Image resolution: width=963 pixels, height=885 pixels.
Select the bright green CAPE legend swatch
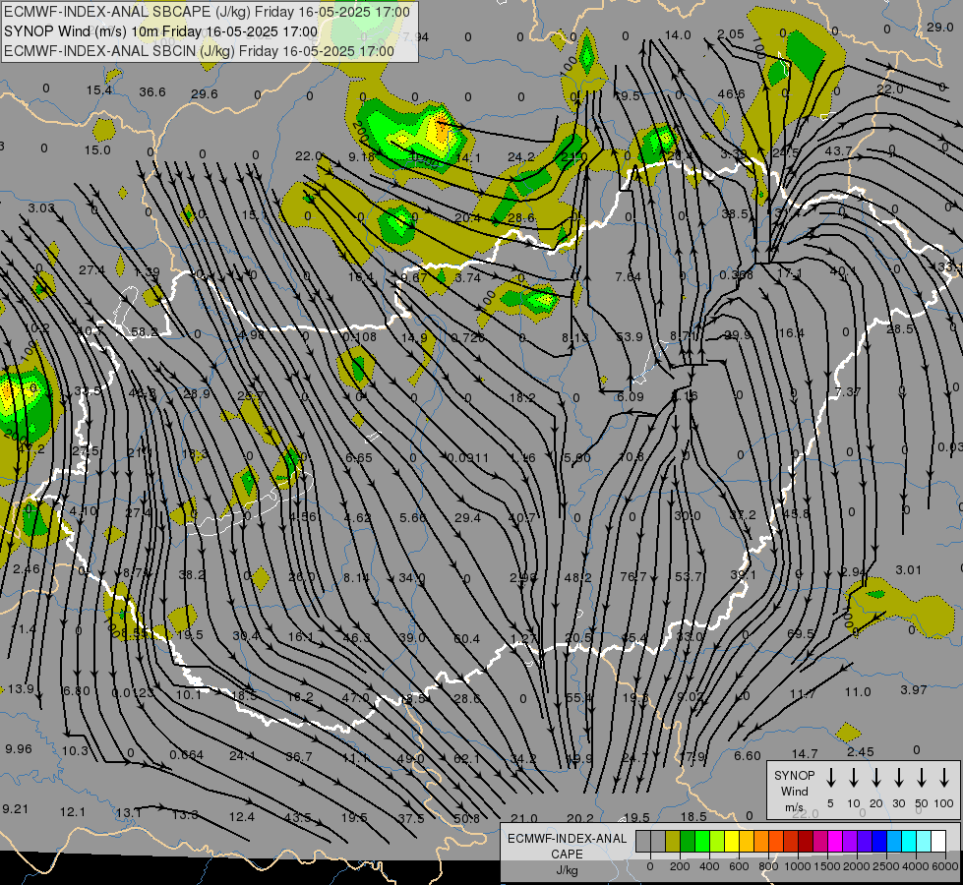click(x=702, y=841)
